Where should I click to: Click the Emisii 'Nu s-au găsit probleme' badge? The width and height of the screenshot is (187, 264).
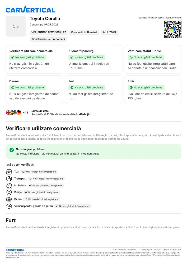click(x=146, y=88)
